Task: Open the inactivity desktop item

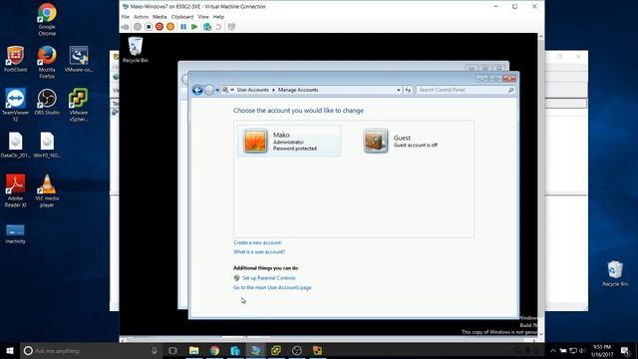Action: tap(15, 233)
